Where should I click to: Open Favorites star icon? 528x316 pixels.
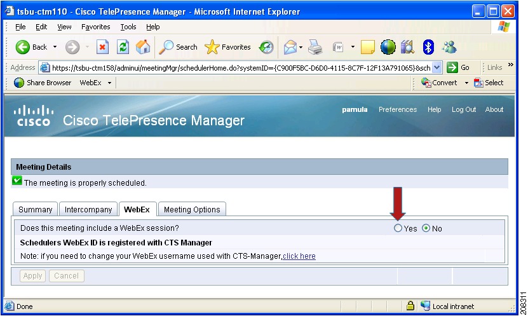click(212, 47)
